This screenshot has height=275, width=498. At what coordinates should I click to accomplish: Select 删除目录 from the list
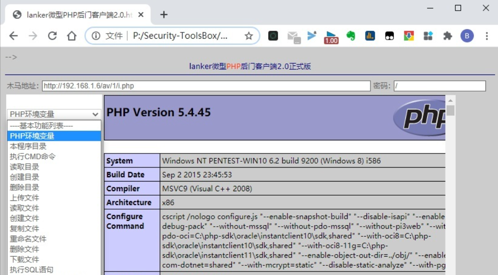[54, 187]
